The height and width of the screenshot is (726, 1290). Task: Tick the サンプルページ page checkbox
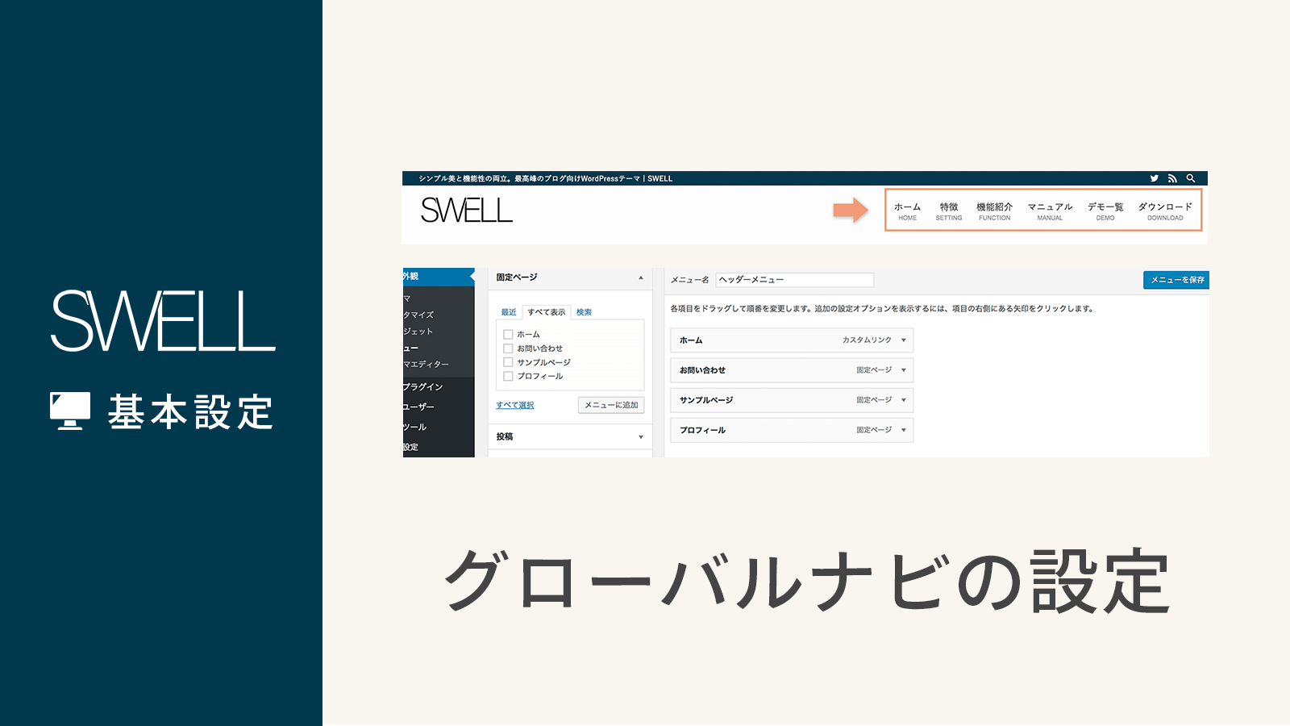508,362
